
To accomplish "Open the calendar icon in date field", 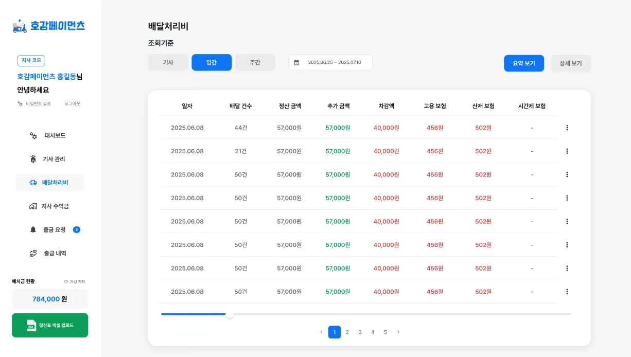I will pos(296,63).
